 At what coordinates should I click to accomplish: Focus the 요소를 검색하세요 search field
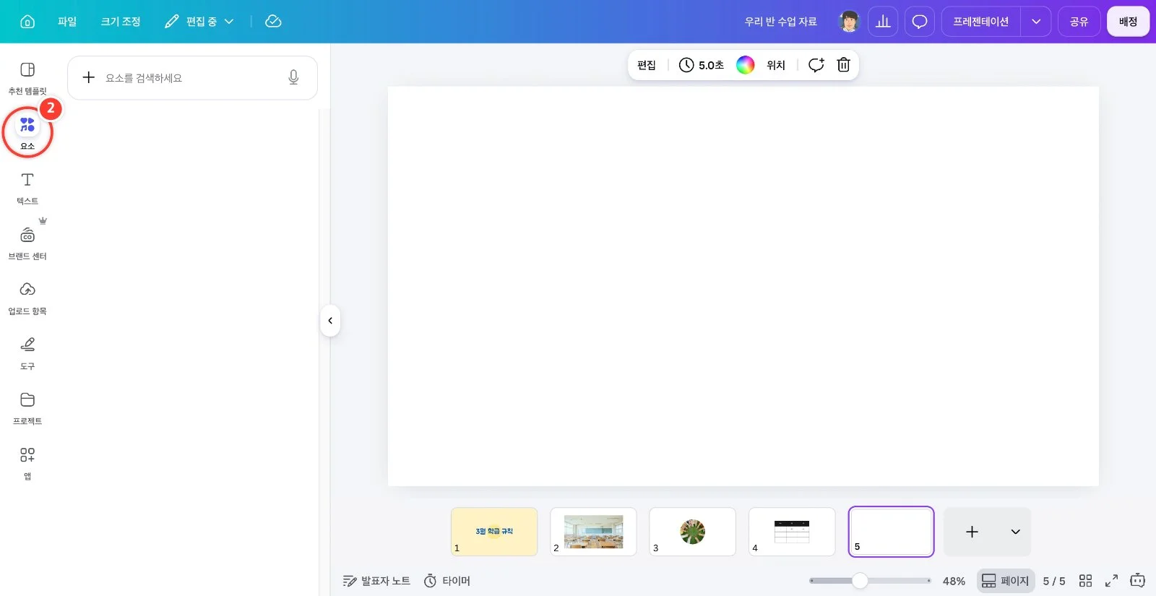click(192, 78)
